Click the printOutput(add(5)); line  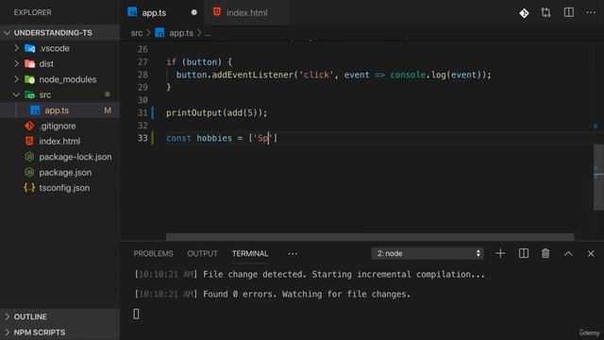[x=216, y=112]
